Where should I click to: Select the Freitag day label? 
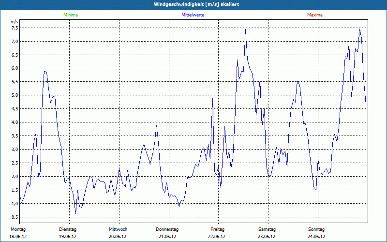[217, 229]
